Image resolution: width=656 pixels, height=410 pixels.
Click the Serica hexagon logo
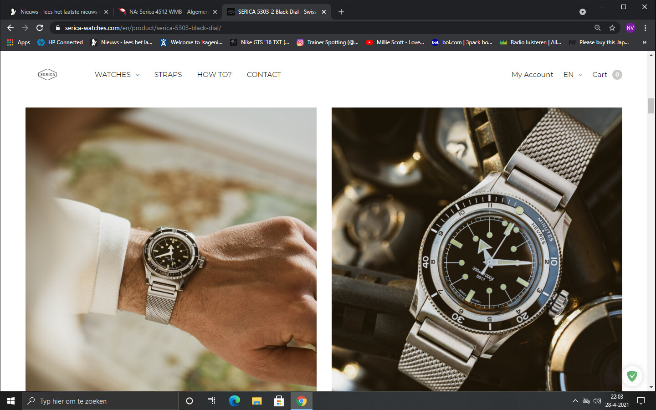(47, 74)
